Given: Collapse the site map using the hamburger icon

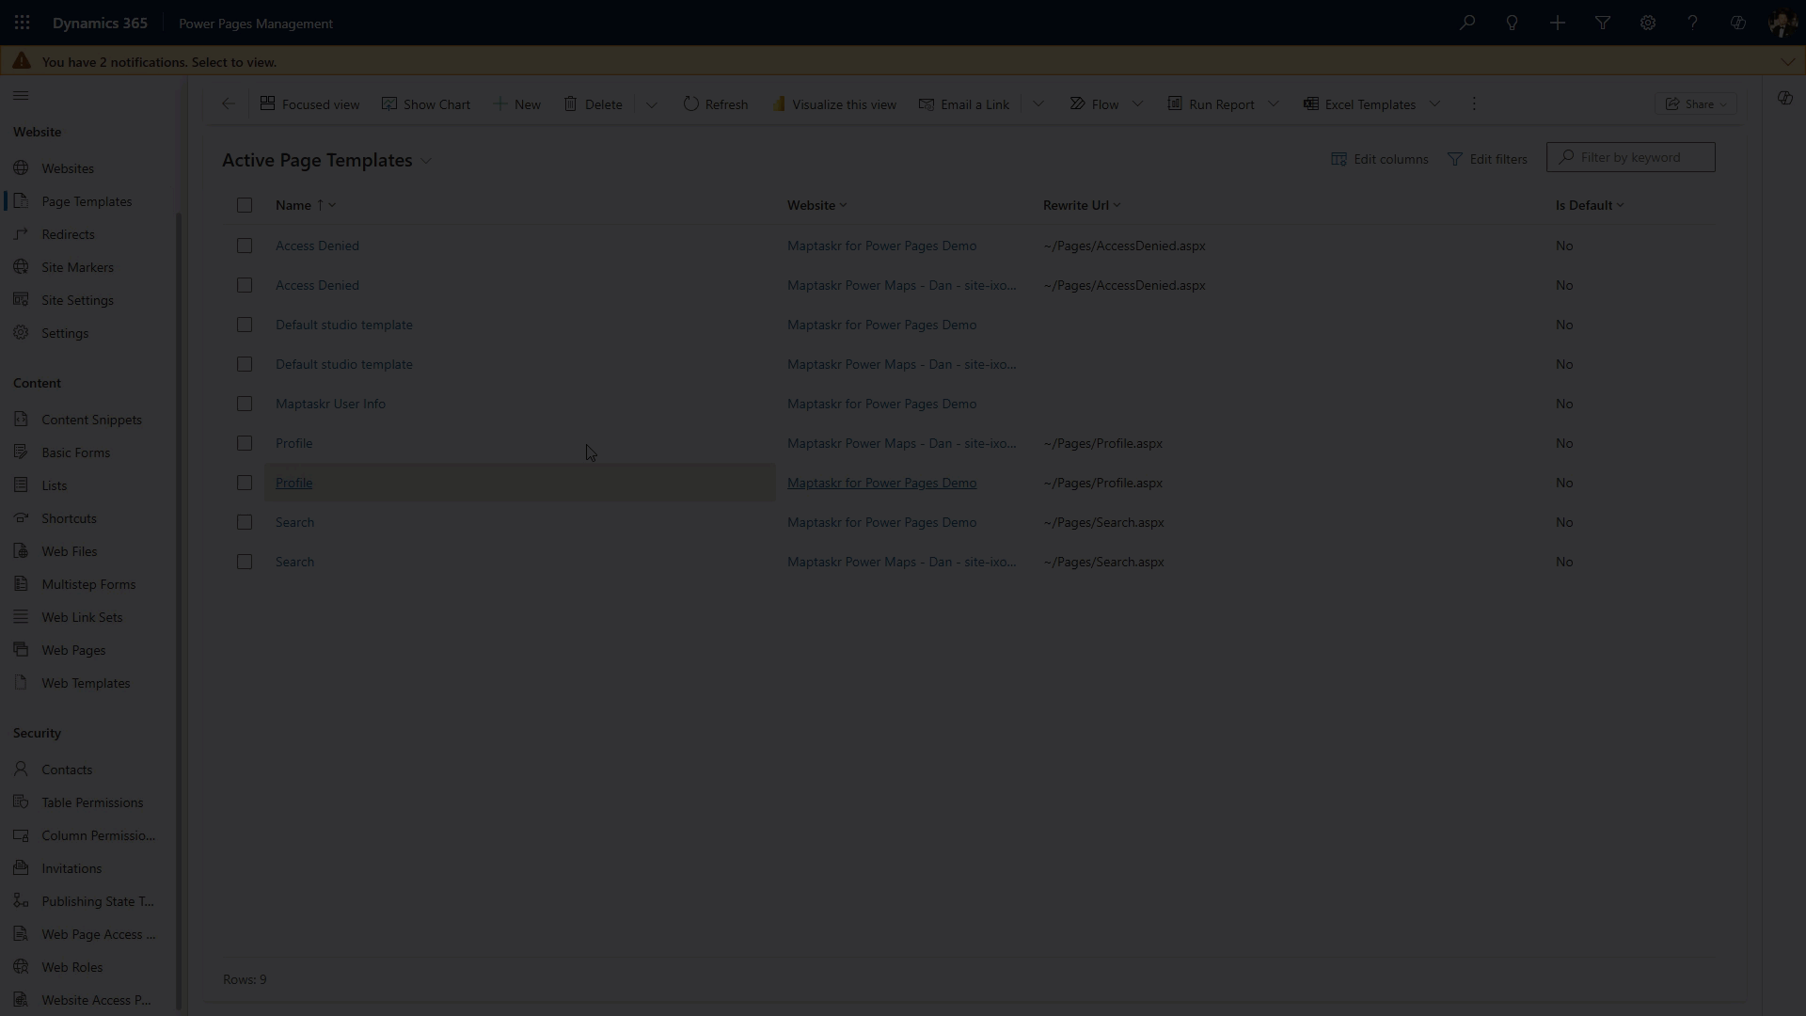Looking at the screenshot, I should click(22, 95).
